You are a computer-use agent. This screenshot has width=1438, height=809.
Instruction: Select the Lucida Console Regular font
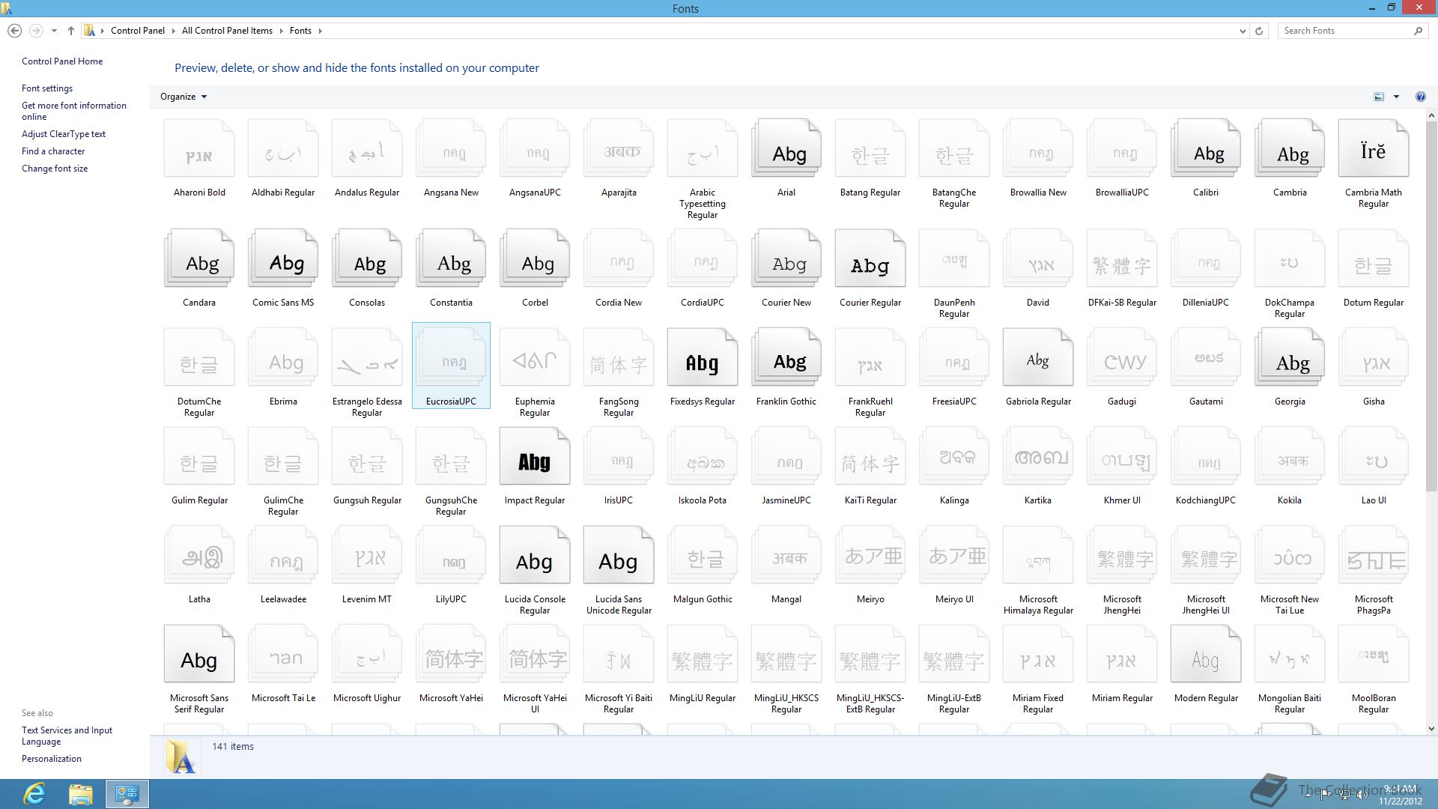click(x=535, y=556)
